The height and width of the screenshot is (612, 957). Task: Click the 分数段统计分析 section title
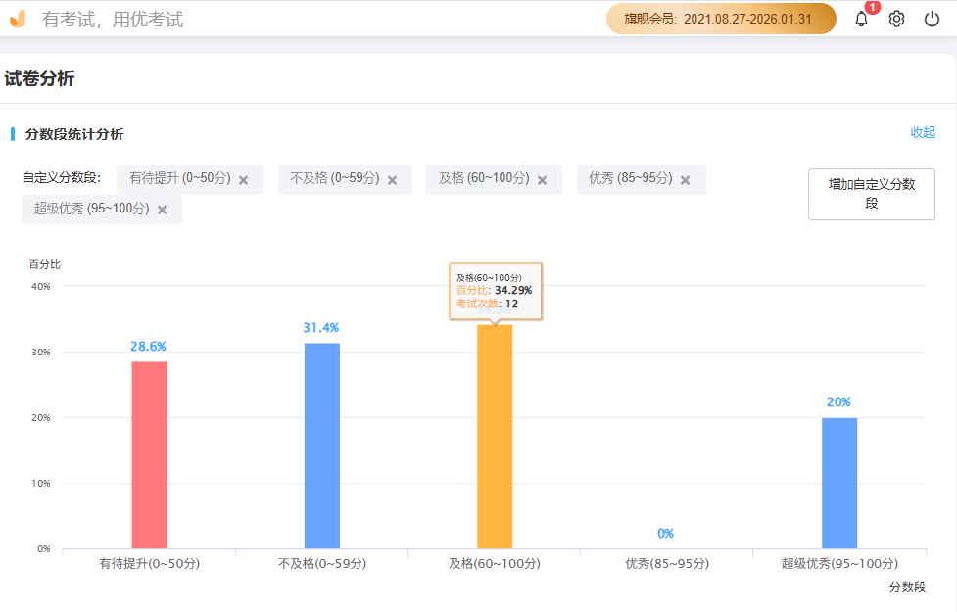pyautogui.click(x=74, y=134)
